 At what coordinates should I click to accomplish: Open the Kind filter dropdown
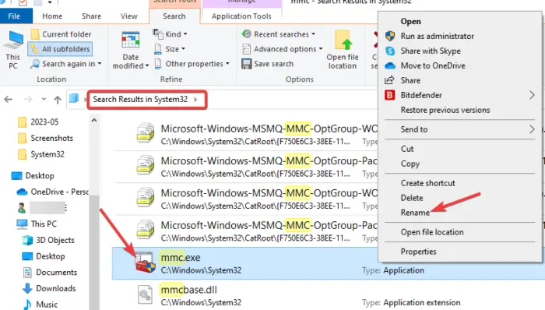(171, 34)
